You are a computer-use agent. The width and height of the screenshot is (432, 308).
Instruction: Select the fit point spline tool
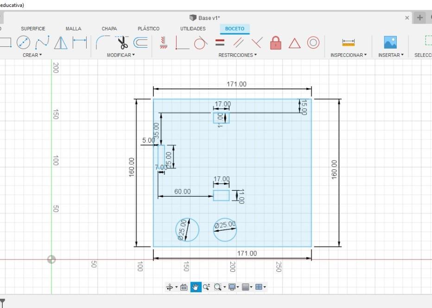click(42, 43)
